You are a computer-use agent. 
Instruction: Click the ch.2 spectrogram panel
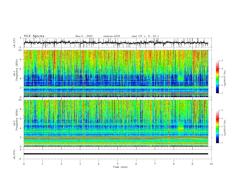(x=116, y=123)
